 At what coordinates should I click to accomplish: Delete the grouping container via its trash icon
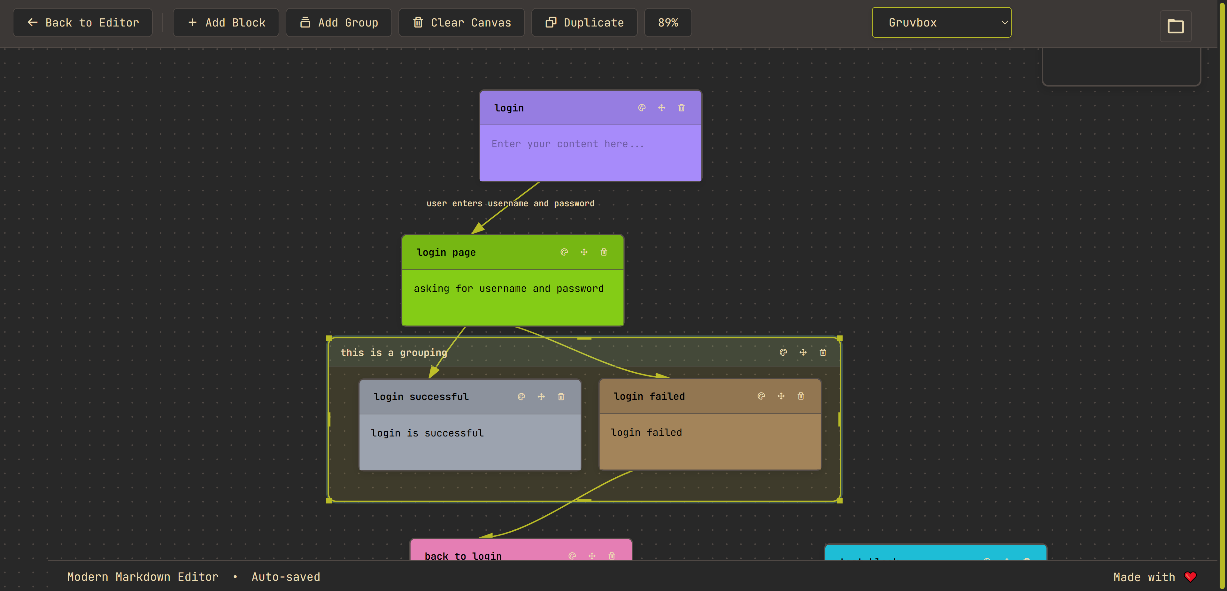coord(822,352)
